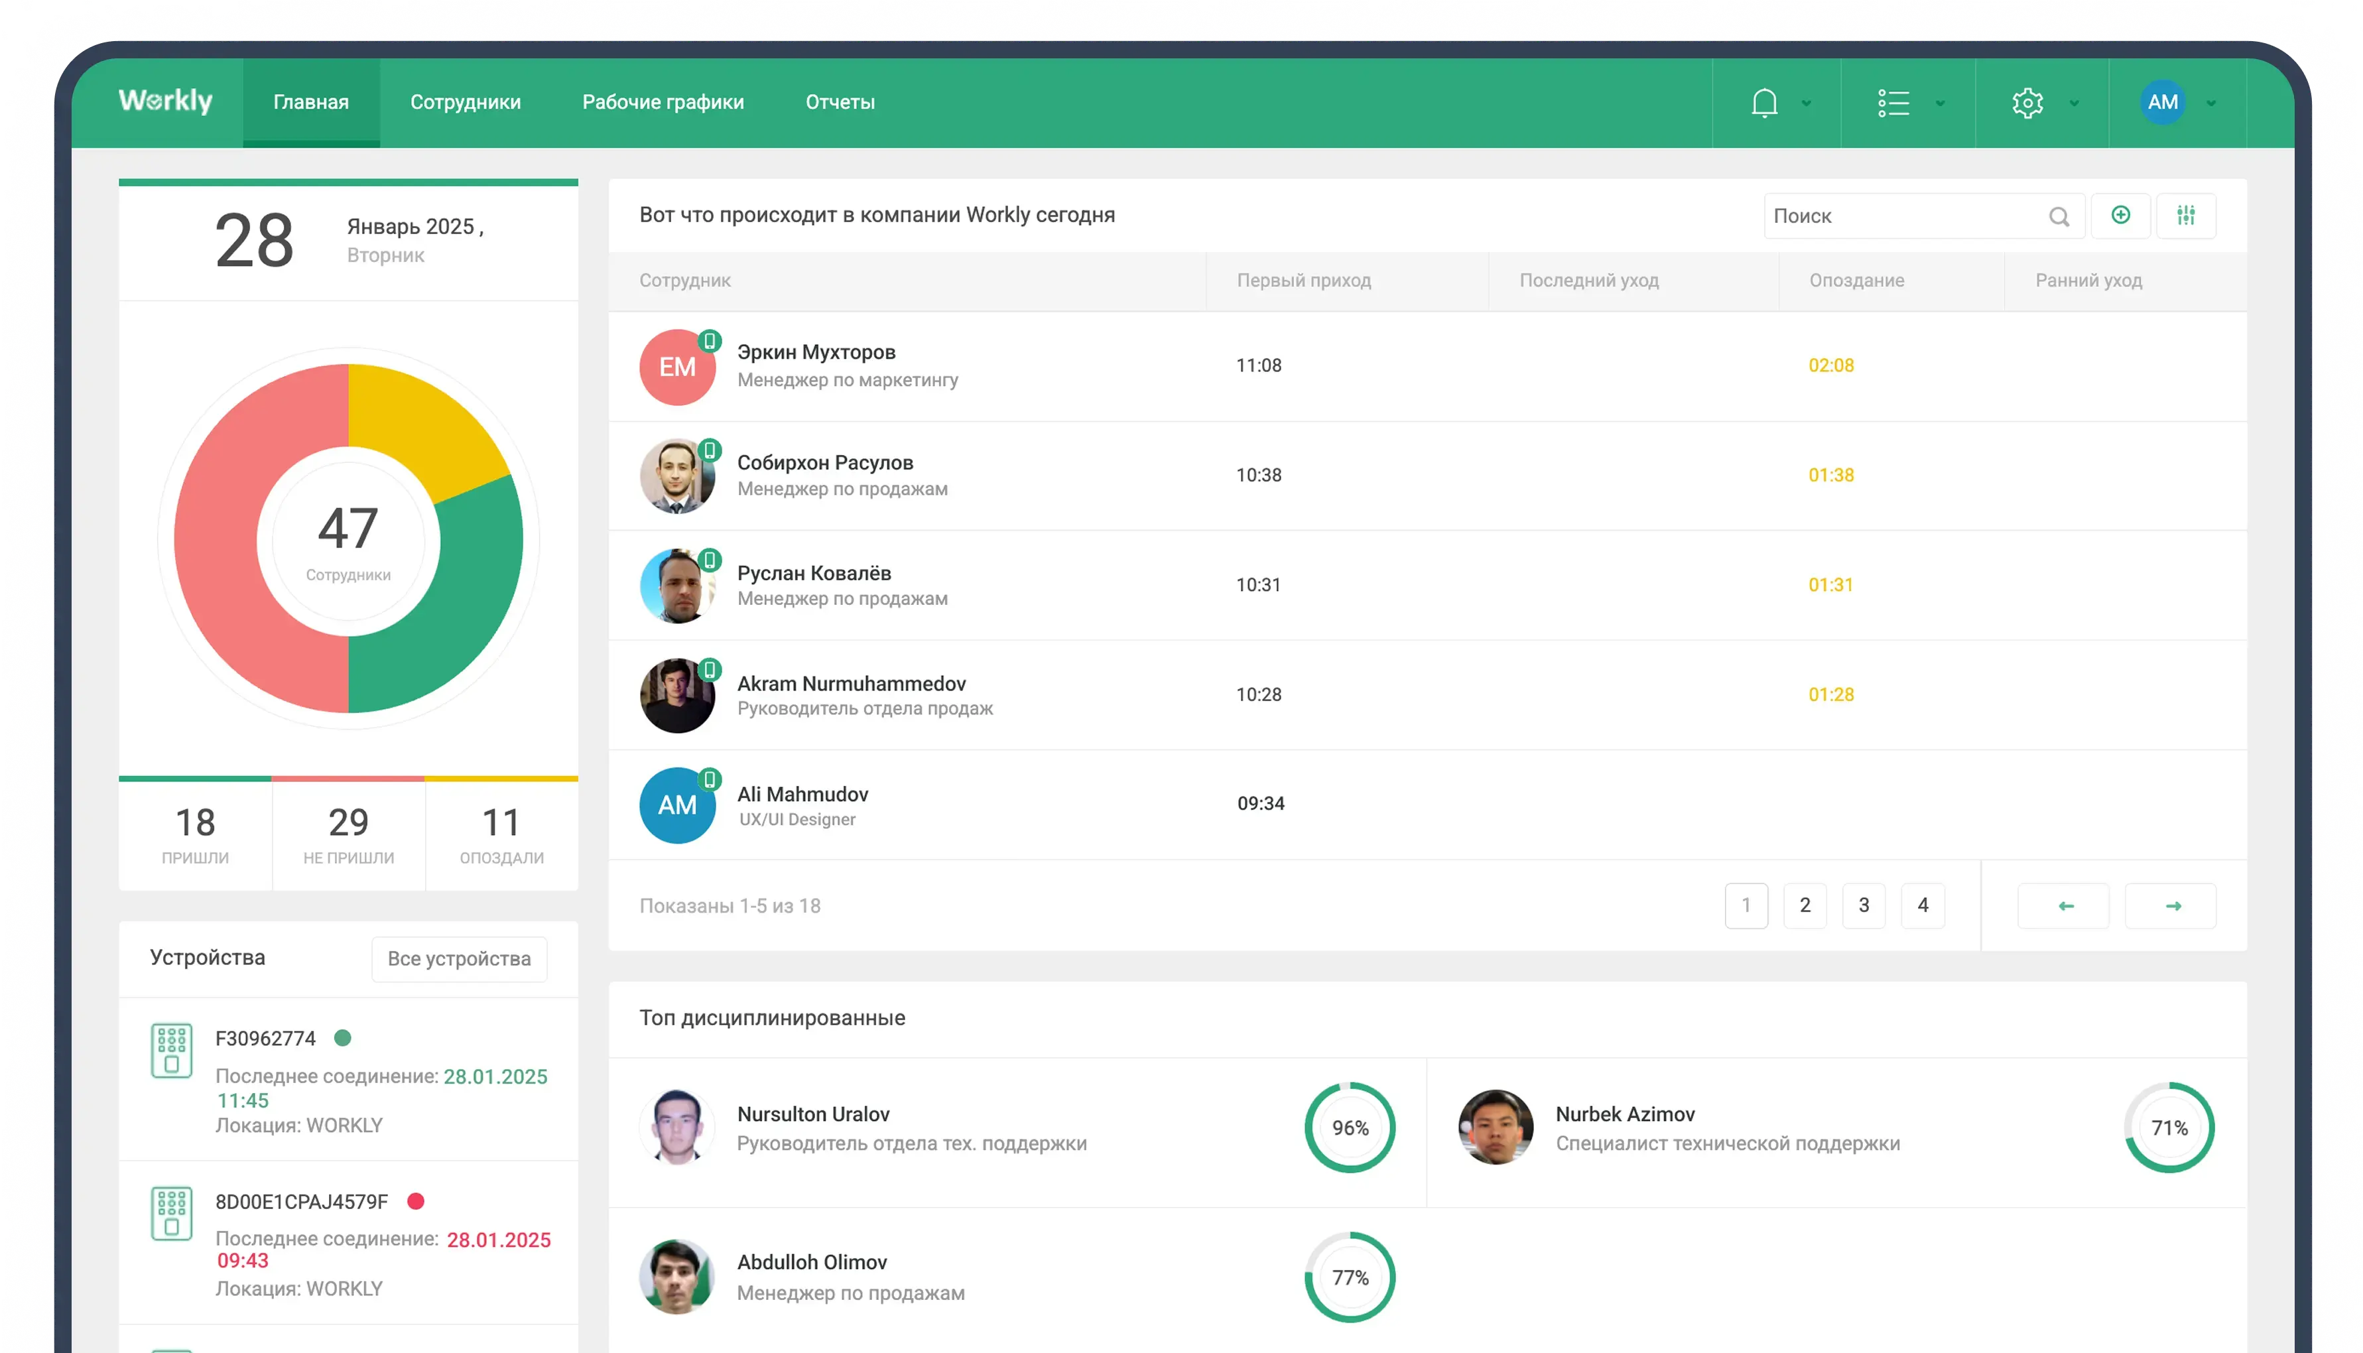
Task: Click the F30962774 device icon
Action: coord(172,1050)
